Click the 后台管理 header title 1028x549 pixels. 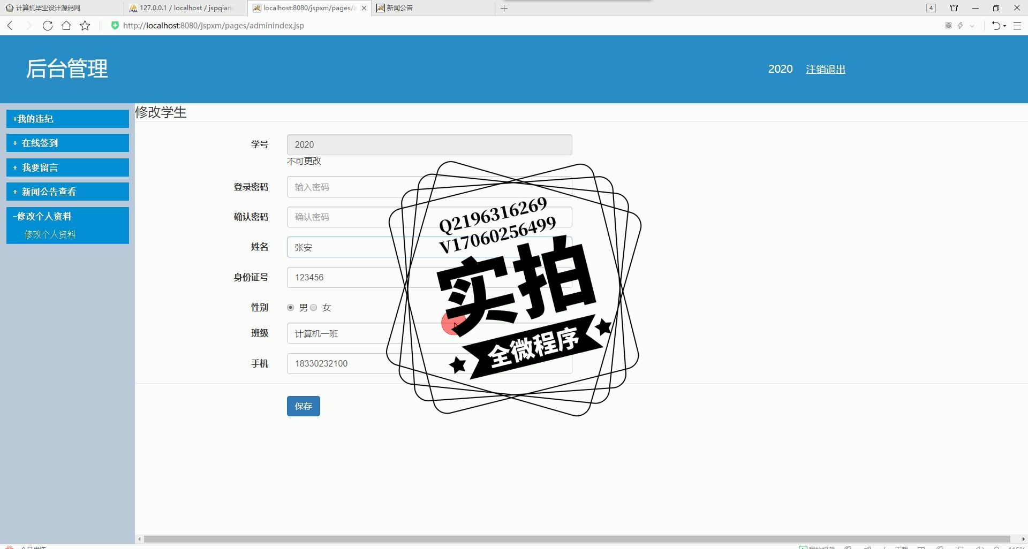pyautogui.click(x=67, y=68)
